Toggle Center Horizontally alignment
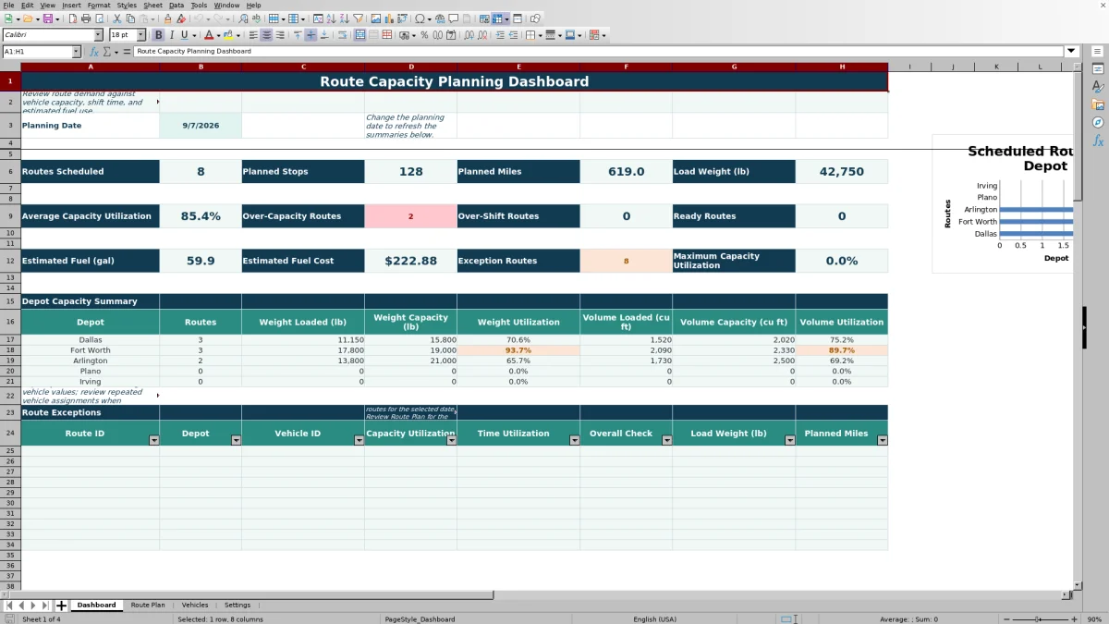The height and width of the screenshot is (624, 1109). coord(266,35)
